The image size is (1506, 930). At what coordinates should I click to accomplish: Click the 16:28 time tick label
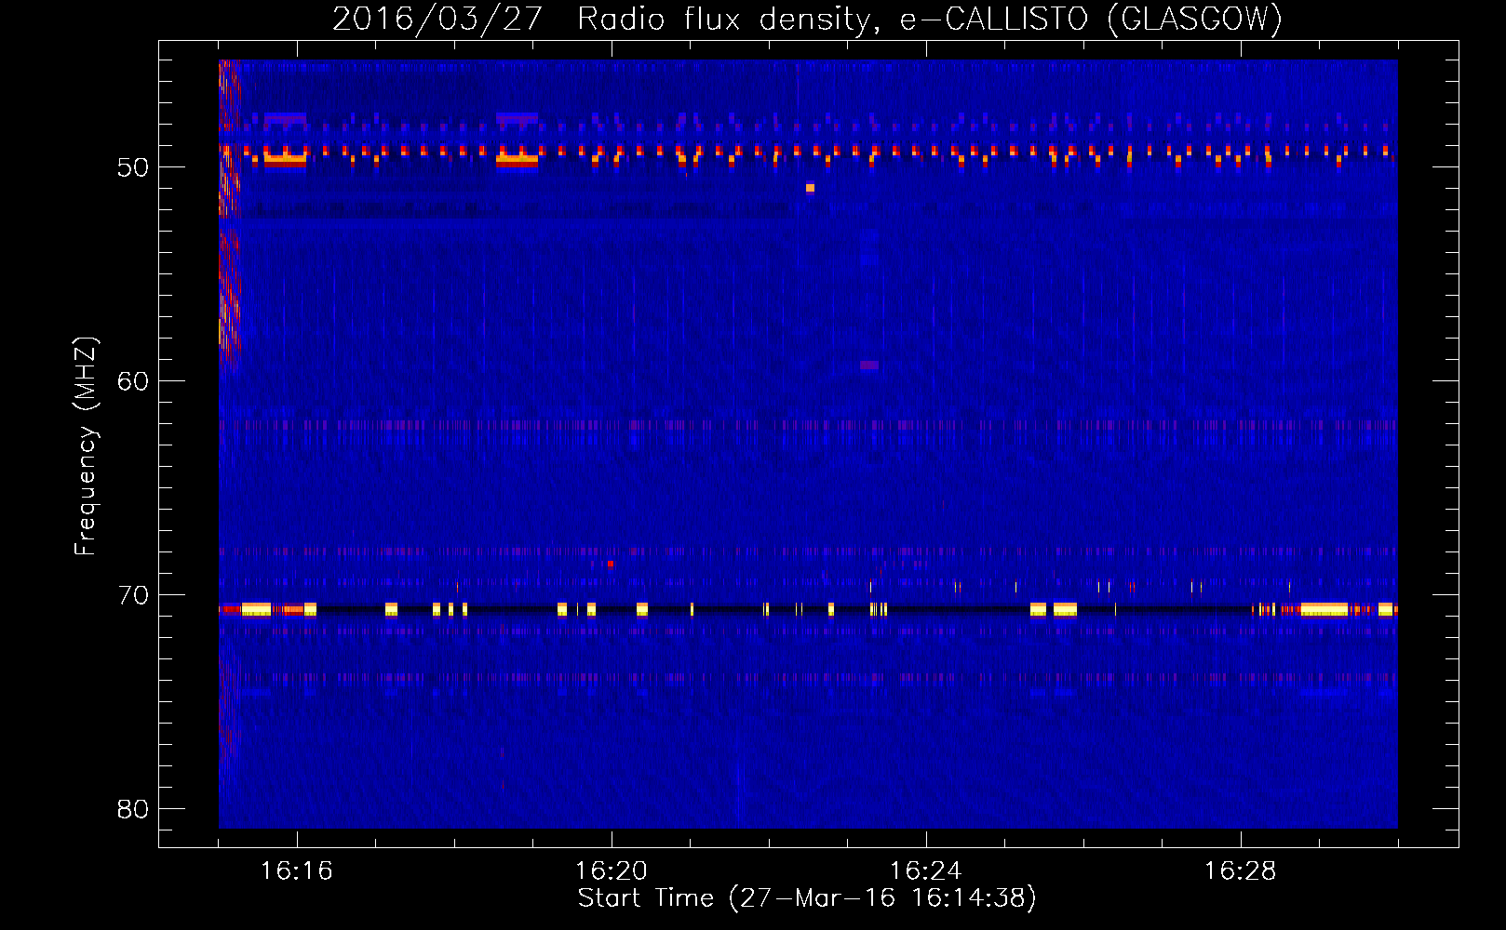(x=1241, y=871)
